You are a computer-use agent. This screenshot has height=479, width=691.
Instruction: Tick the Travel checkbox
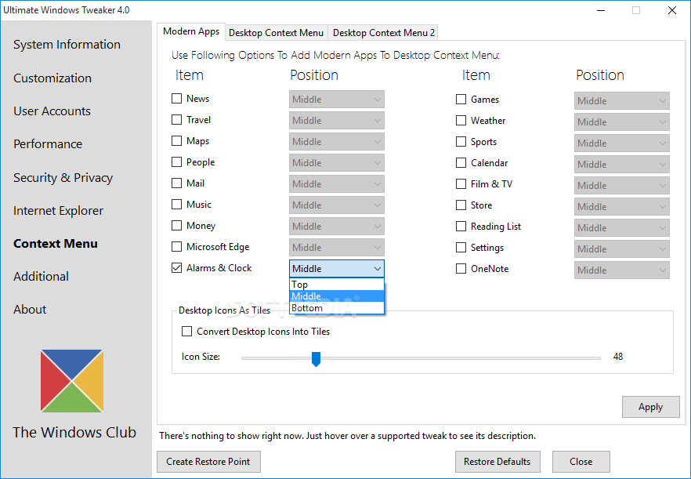click(x=177, y=119)
